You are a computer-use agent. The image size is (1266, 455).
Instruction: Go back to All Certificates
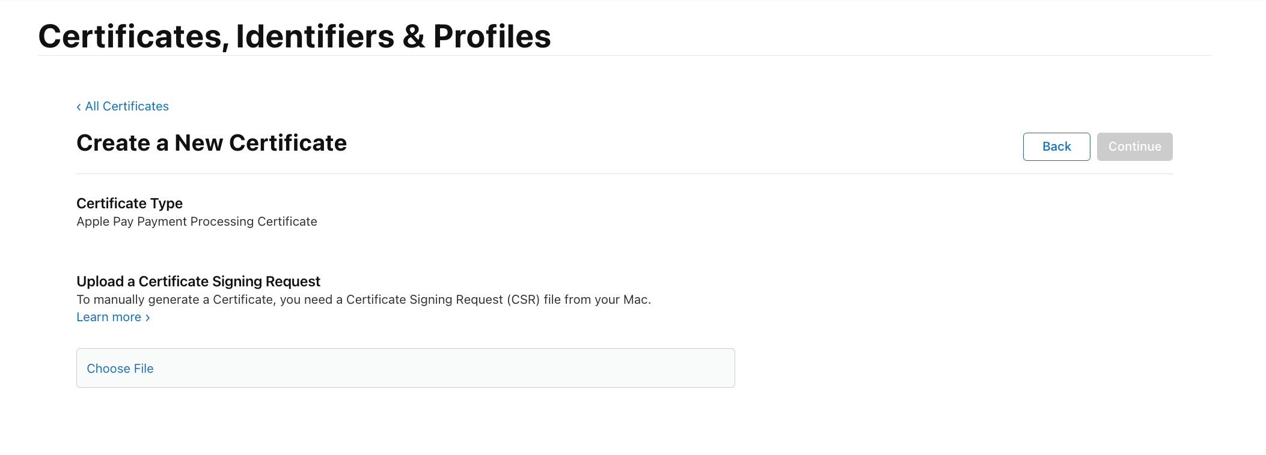click(x=126, y=106)
